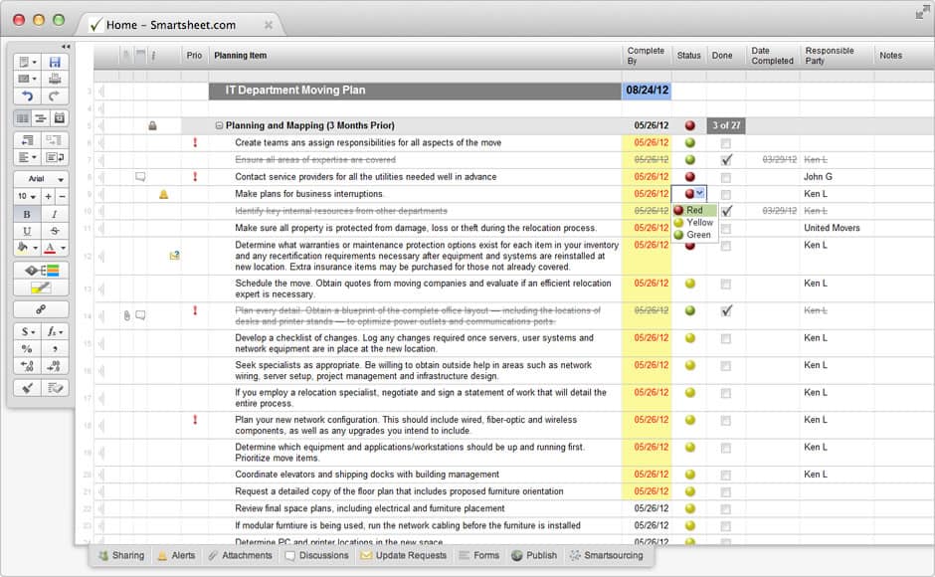Open the Arial font dropdown
The height and width of the screenshot is (577, 935).
tap(41, 179)
